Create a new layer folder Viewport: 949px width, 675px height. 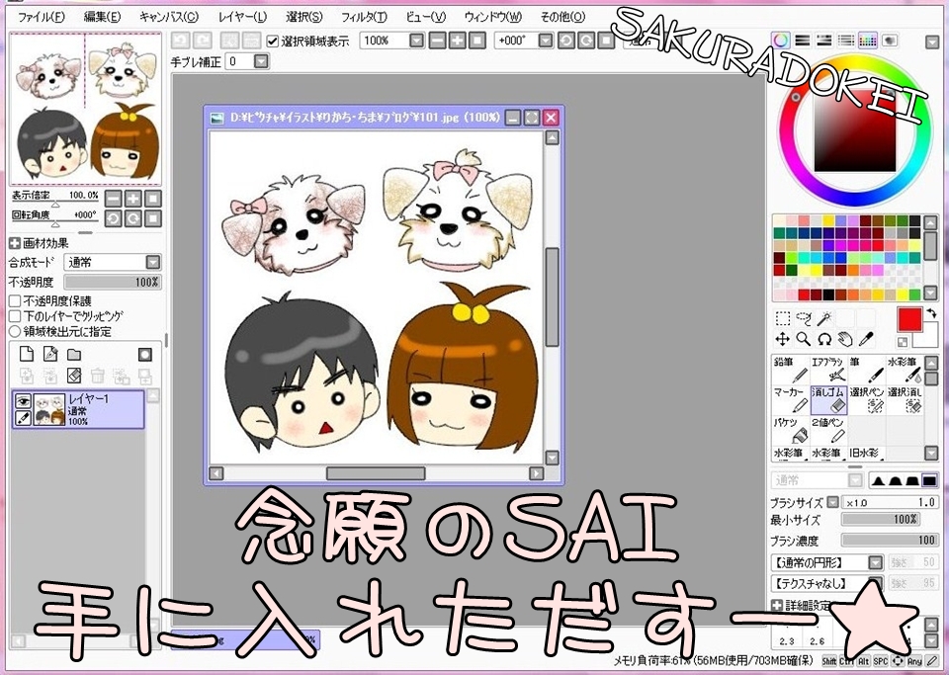pyautogui.click(x=74, y=354)
